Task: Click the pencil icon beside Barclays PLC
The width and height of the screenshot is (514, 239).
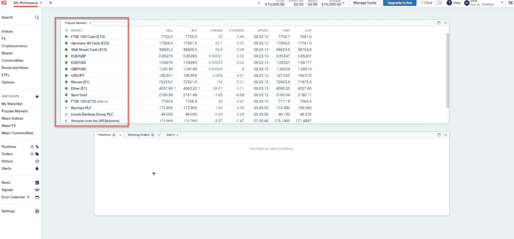Action: (x=67, y=107)
